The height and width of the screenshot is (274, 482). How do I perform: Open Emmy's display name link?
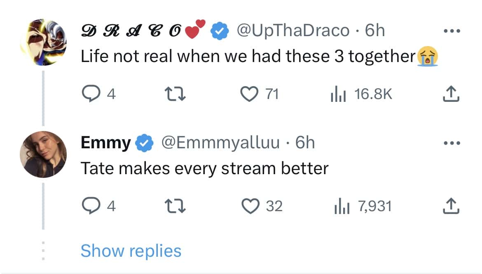(x=105, y=143)
